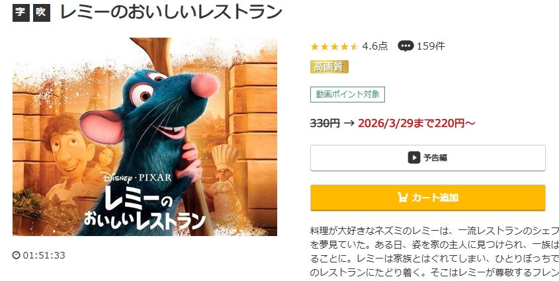This screenshot has width=559, height=281.
Task: Click the 4.6点 rating score
Action: pos(374,46)
